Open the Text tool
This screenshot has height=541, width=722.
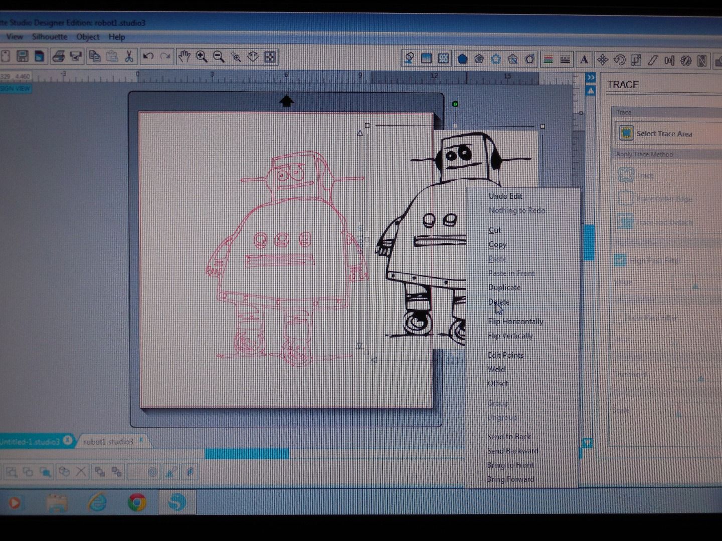585,59
